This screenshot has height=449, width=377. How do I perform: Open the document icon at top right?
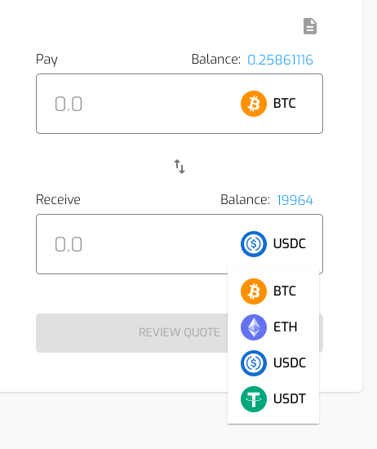point(310,26)
